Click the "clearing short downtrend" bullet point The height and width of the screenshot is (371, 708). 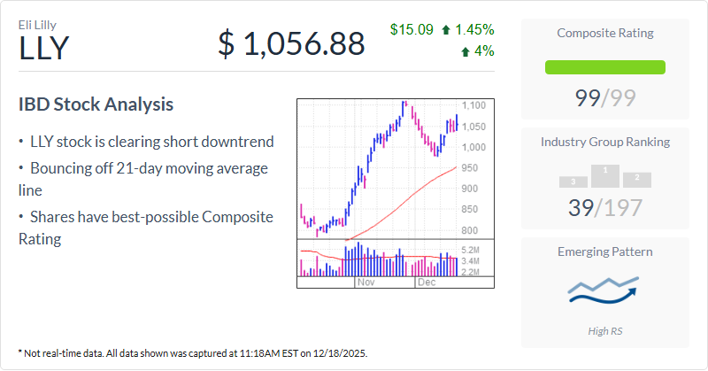tap(151, 141)
